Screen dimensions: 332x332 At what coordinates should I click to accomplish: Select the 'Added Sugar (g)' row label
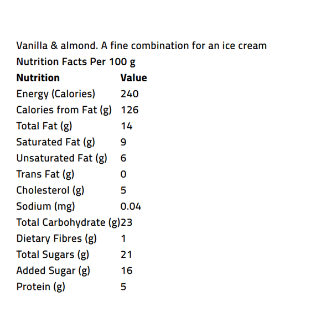tap(53, 271)
